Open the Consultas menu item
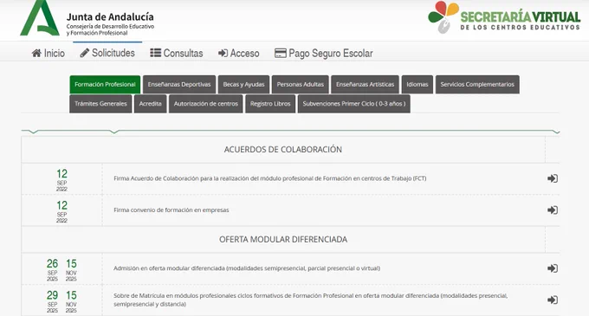The height and width of the screenshot is (316, 589). coord(177,54)
